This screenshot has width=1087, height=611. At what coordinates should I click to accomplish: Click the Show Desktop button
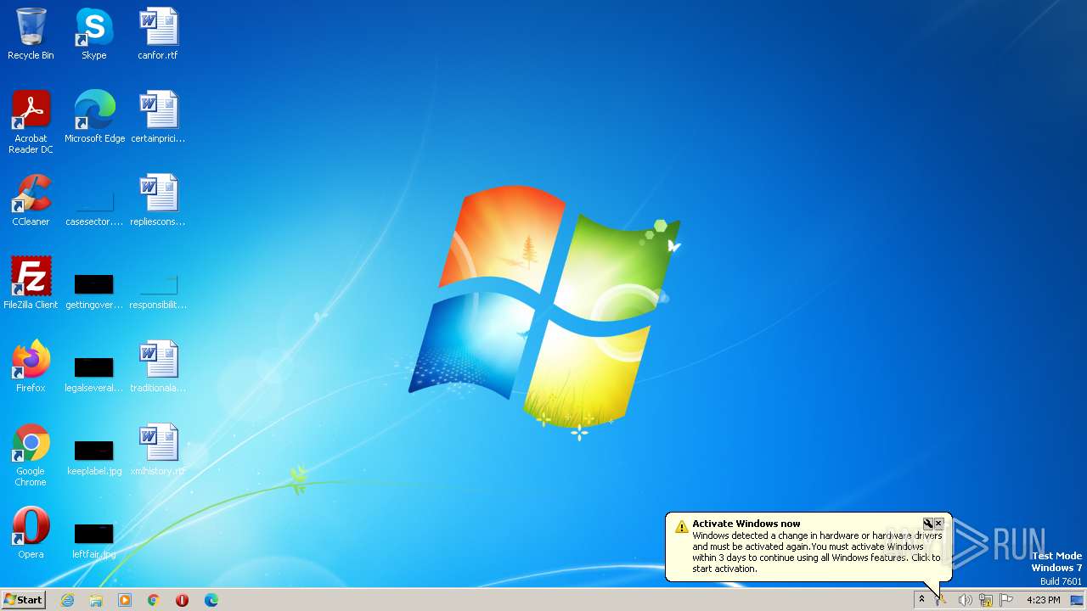[1078, 600]
